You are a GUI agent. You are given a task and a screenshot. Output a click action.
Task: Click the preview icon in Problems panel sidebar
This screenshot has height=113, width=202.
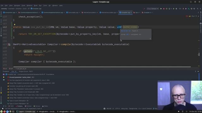coord(3,80)
